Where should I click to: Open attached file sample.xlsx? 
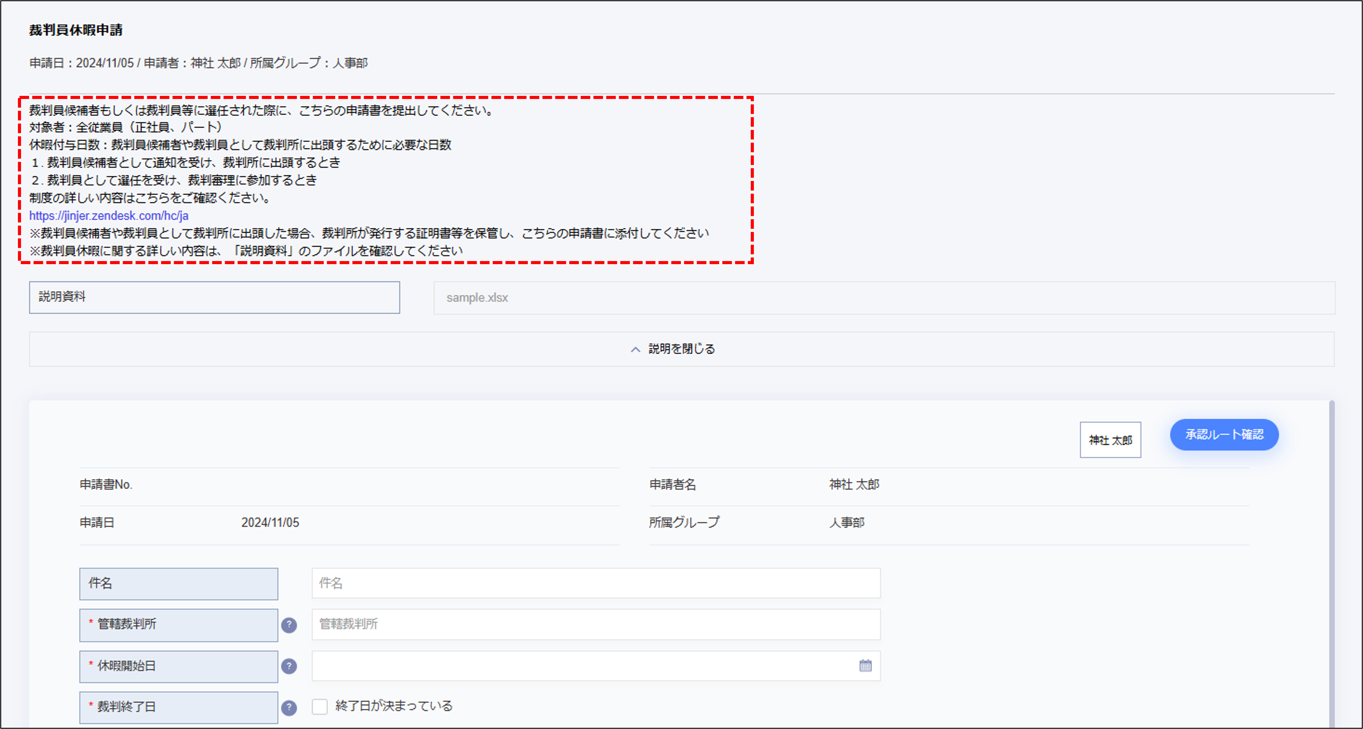coord(477,298)
